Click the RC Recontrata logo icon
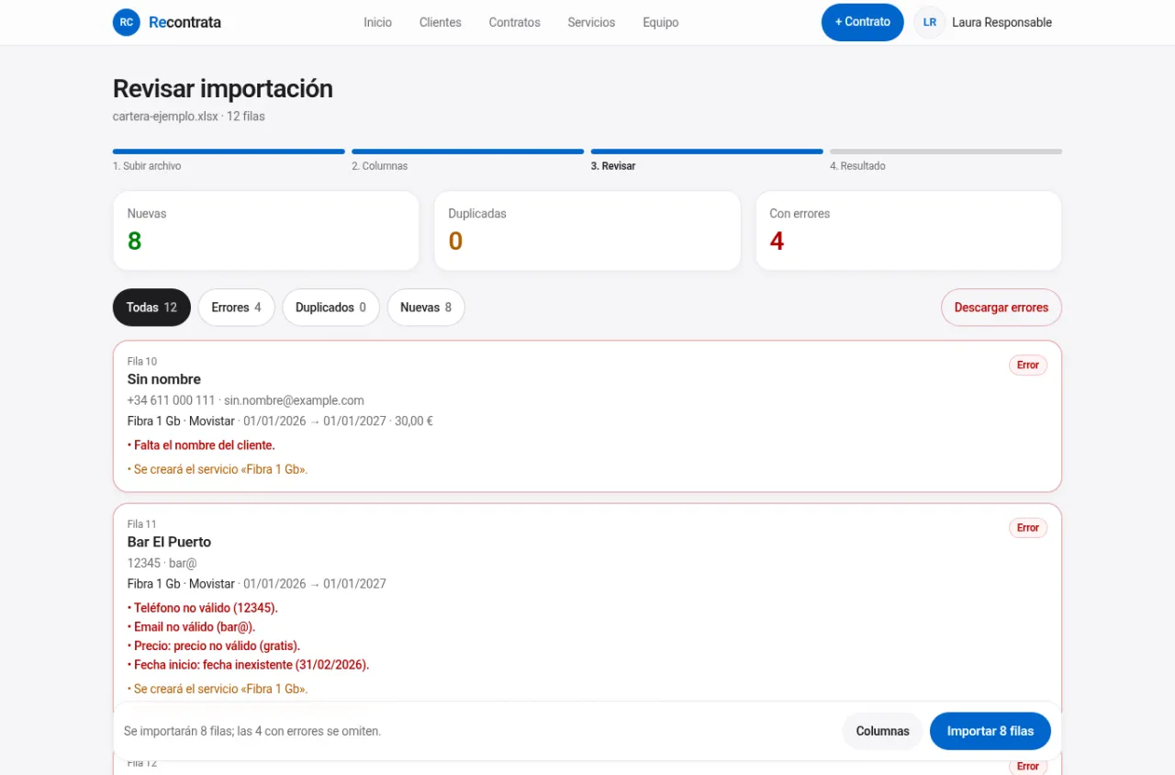 click(127, 22)
